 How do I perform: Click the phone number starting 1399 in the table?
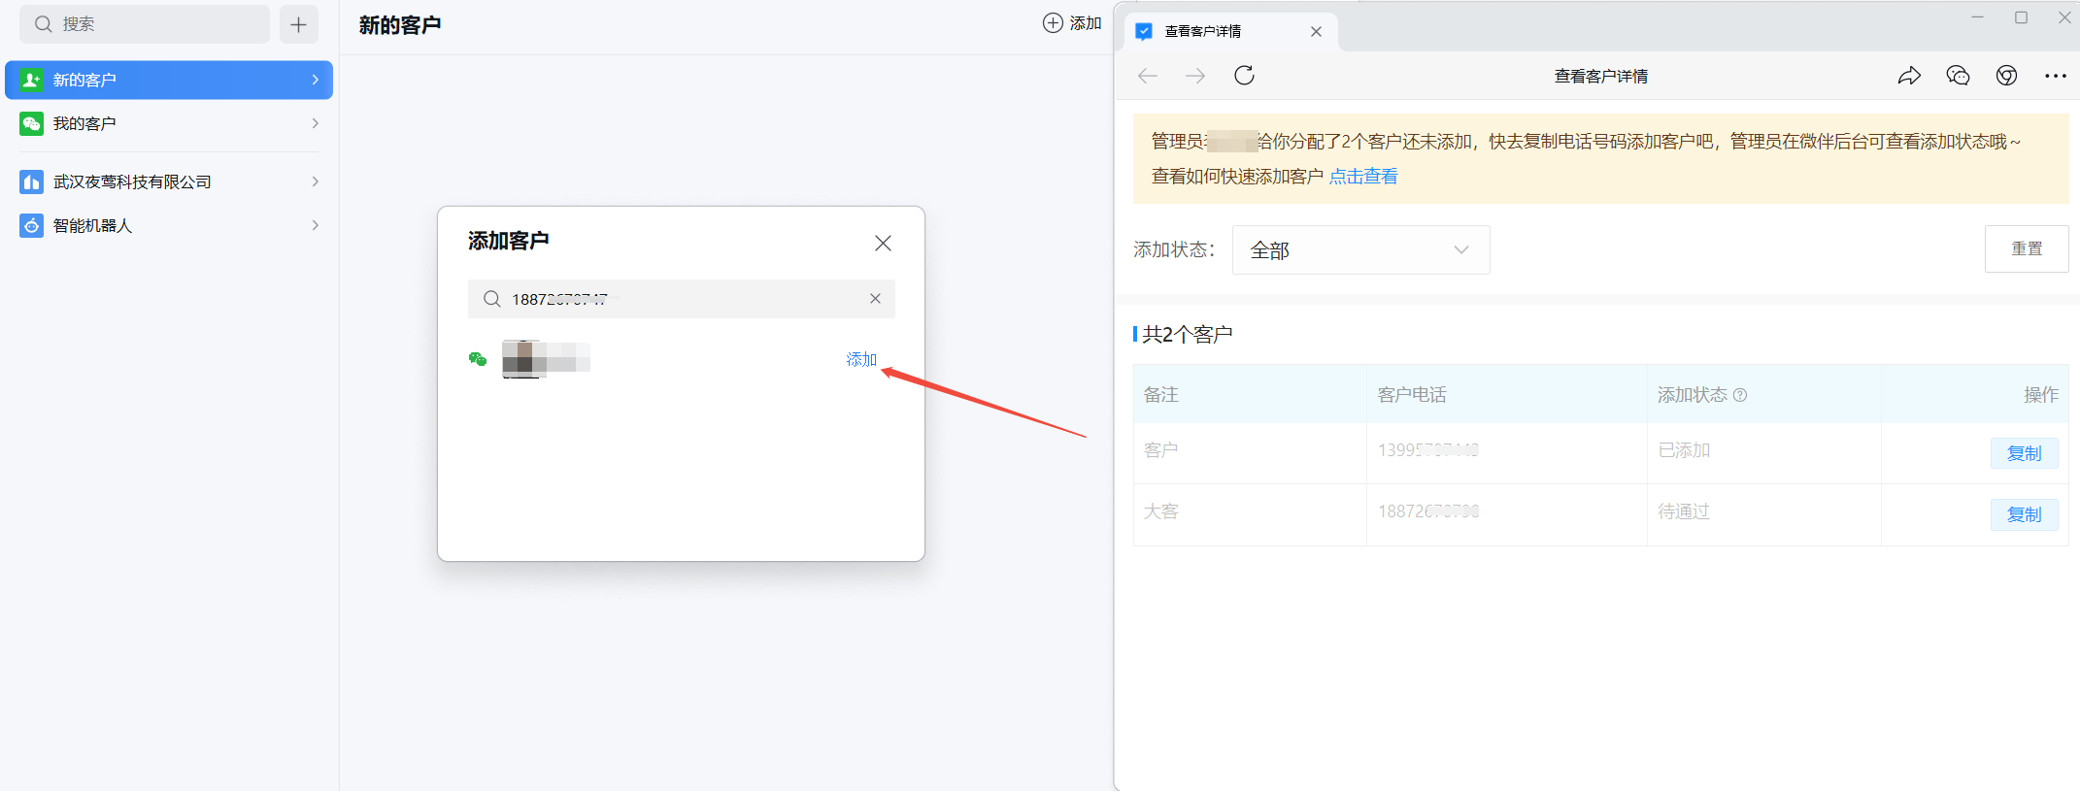point(1427,450)
